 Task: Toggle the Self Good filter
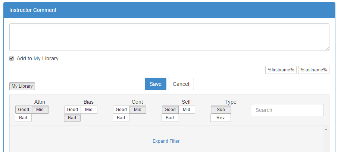pyautogui.click(x=170, y=110)
